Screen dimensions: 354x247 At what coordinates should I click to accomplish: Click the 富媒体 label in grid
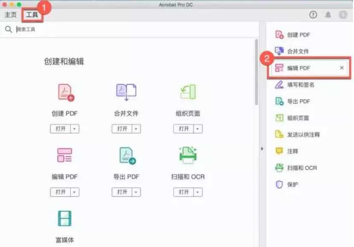65,240
